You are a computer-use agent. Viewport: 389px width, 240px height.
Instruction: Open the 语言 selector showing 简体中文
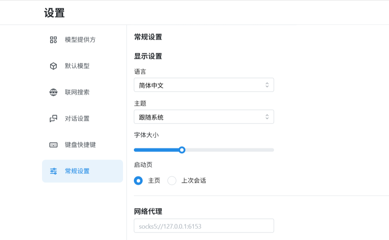[x=204, y=85]
